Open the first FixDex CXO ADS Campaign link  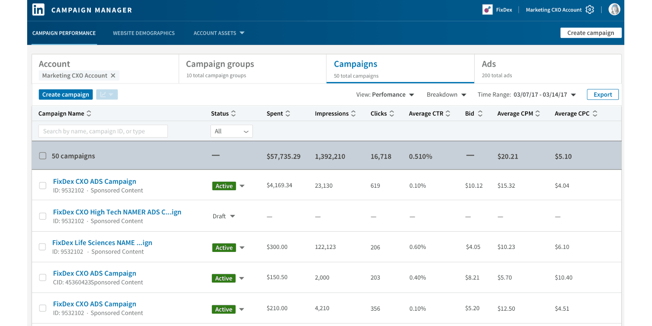pyautogui.click(x=94, y=181)
